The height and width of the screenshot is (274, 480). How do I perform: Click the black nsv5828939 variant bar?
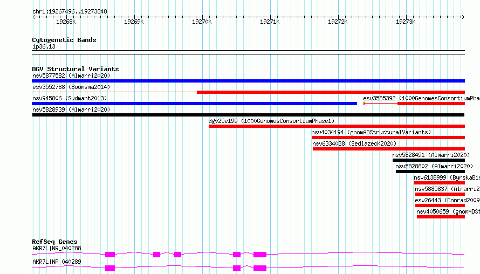pyautogui.click(x=248, y=115)
